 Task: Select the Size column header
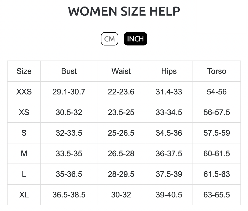coord(24,71)
